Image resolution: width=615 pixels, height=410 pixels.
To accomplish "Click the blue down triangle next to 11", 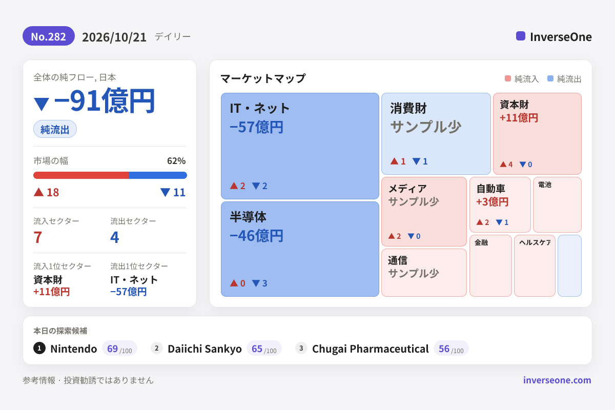I will point(165,192).
